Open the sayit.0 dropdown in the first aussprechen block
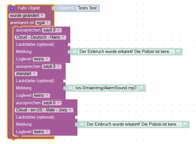Viewport: 196px width, 144px height. point(52,30)
